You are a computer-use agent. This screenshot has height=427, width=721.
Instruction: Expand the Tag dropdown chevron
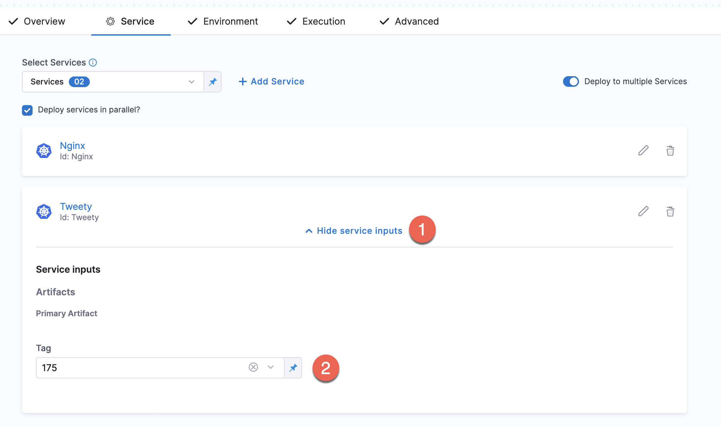pyautogui.click(x=271, y=367)
